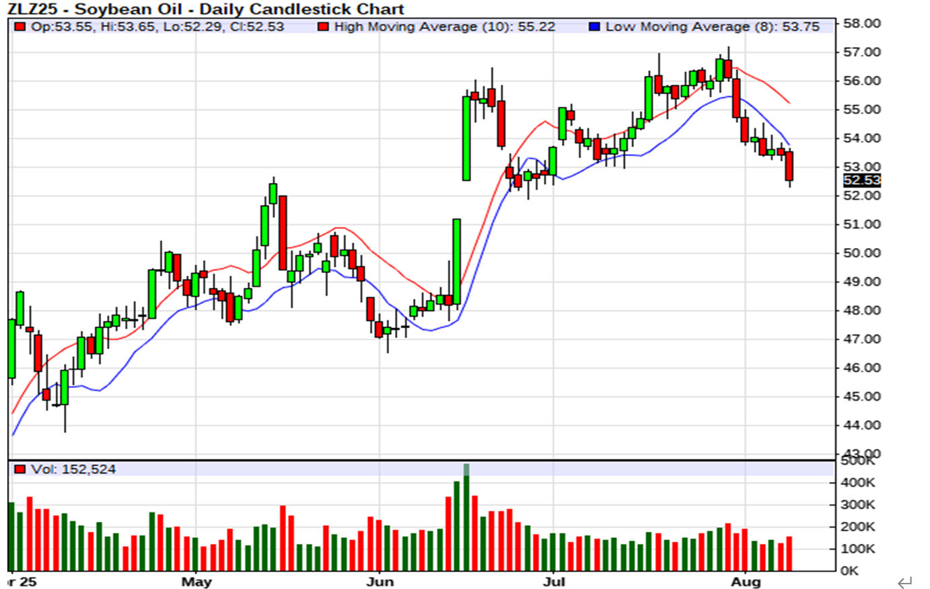Select the High Moving Average (10) legend text
Screen dimensions: 930x589
[x=444, y=27]
